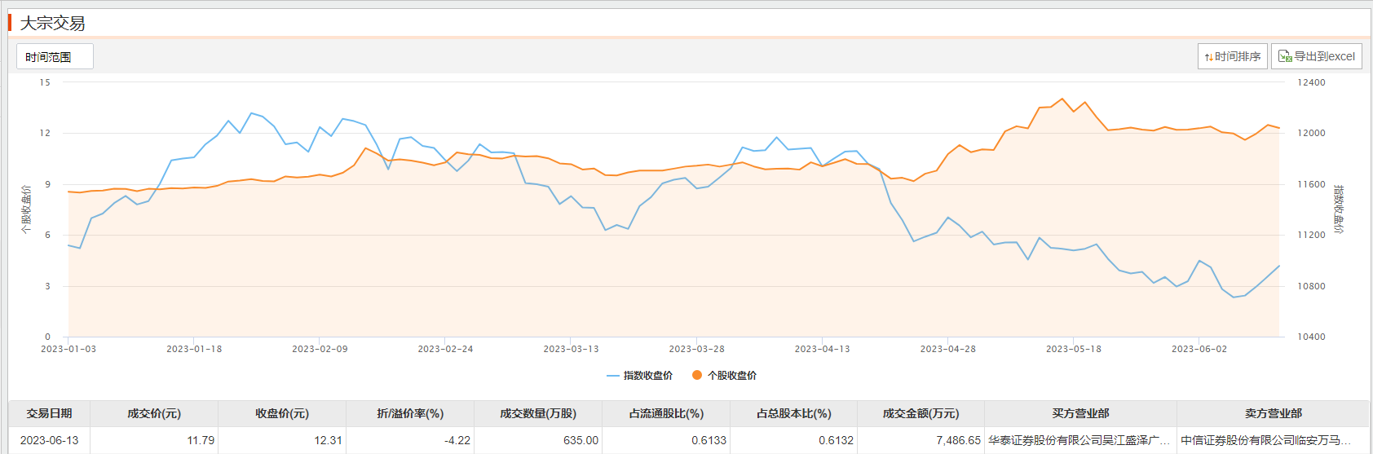Viewport: 1373px width, 454px height.
Task: Click the sort arrows icon beside 时间排序
Action: pos(1208,57)
